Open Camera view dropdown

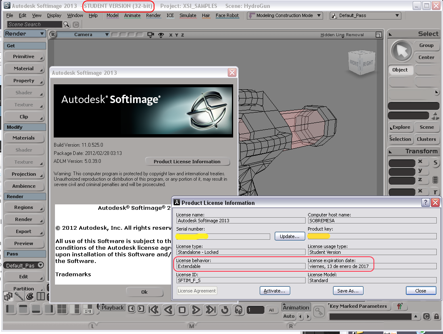[83, 34]
